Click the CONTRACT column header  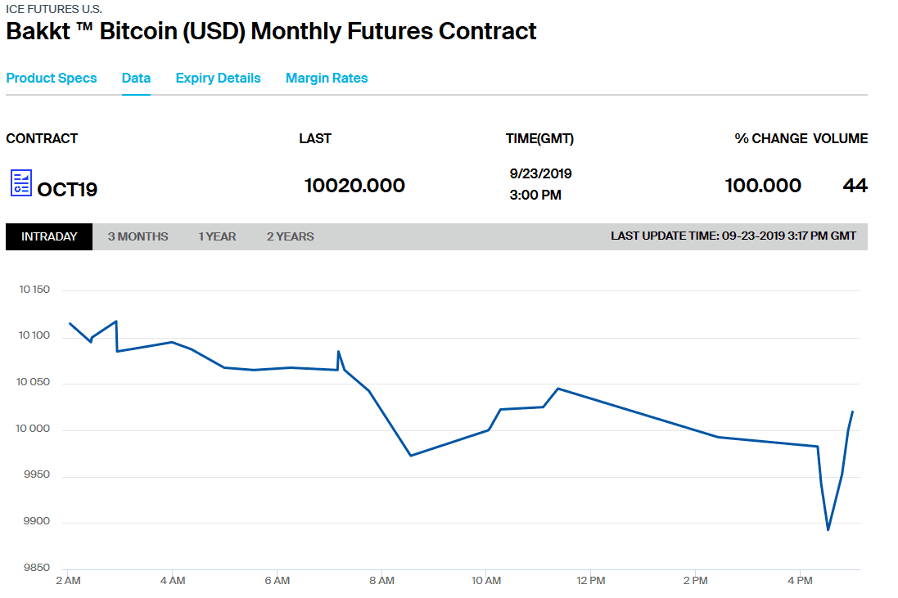[42, 139]
